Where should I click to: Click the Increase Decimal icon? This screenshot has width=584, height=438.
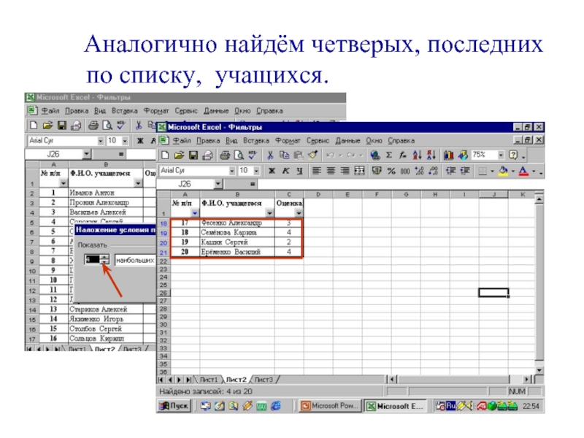(x=419, y=171)
